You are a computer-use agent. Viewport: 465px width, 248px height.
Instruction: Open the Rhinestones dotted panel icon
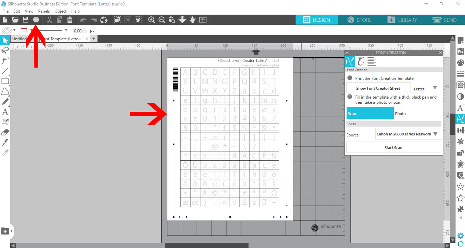(x=460, y=187)
